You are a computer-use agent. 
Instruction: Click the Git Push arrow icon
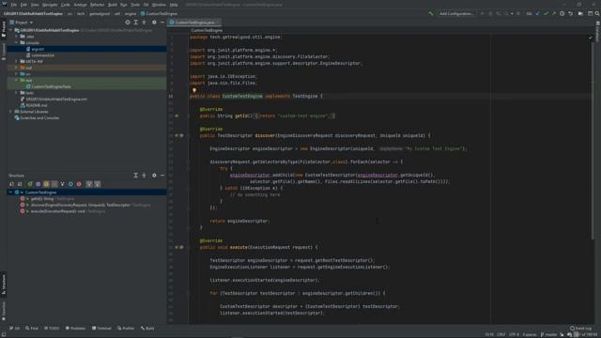click(x=554, y=13)
